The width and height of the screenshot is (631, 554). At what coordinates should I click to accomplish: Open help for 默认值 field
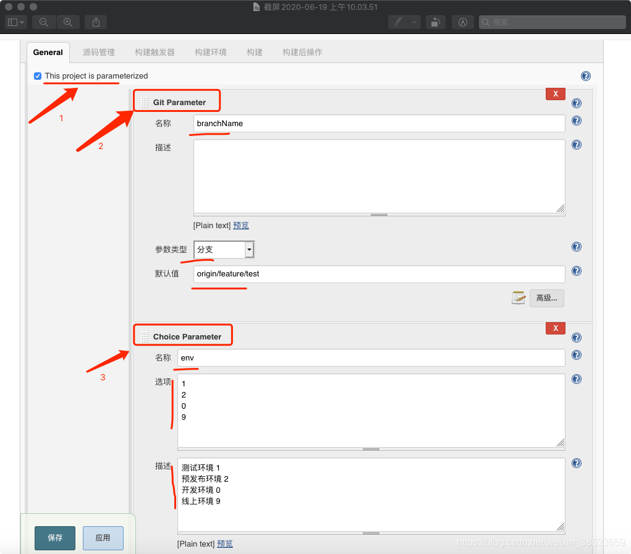pyautogui.click(x=576, y=271)
